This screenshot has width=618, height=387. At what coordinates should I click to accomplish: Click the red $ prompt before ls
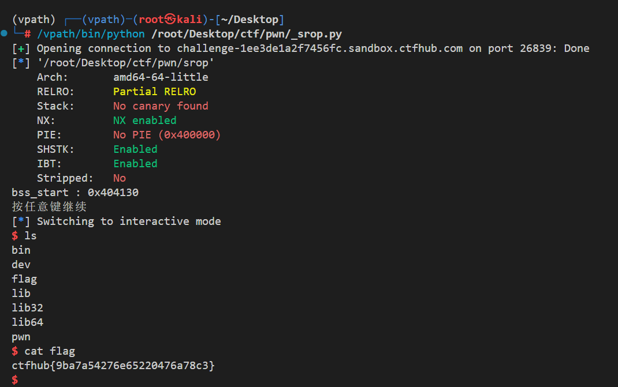point(15,236)
